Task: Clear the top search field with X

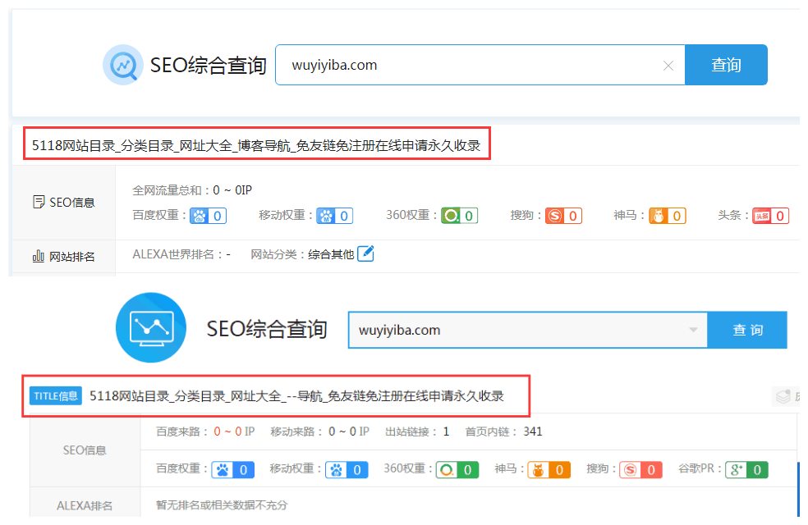Action: [x=668, y=66]
